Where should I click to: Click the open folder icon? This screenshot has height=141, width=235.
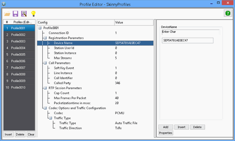coord(7,14)
